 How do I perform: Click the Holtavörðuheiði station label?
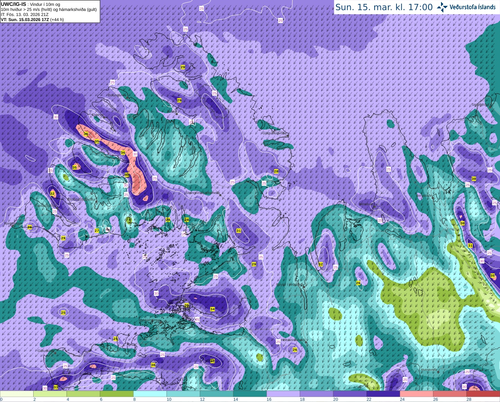(293, 340)
